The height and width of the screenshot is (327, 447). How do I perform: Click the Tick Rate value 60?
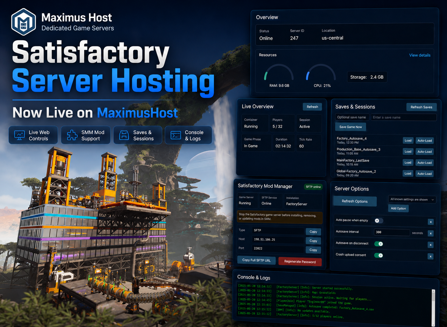pos(302,146)
